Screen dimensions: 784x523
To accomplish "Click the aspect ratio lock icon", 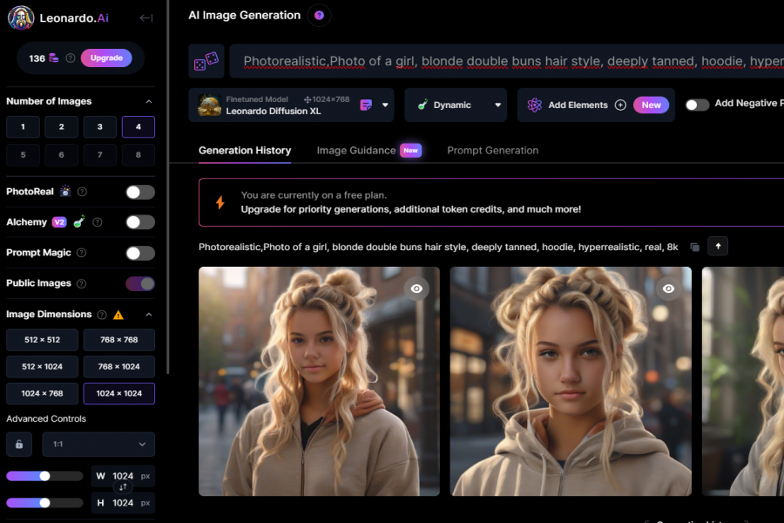I will coord(19,444).
